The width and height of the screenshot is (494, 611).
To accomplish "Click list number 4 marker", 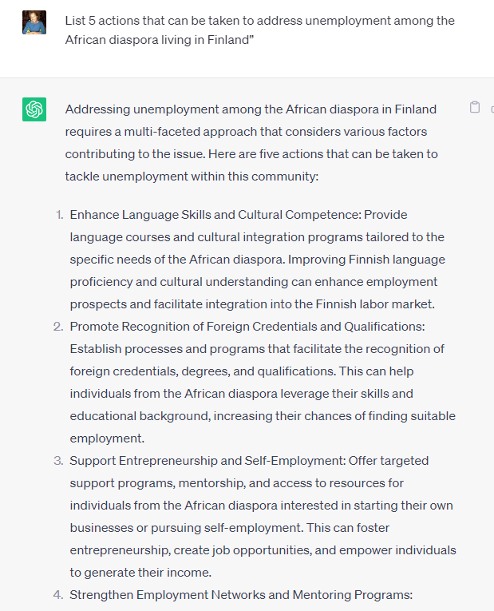I will (58, 595).
